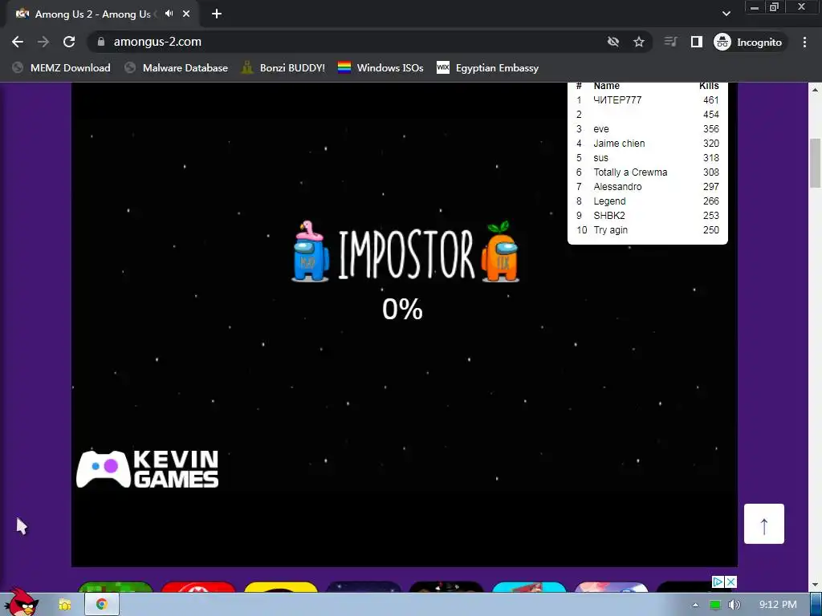Open the Malware Database bookmark
Image resolution: width=822 pixels, height=616 pixels.
pyautogui.click(x=176, y=67)
